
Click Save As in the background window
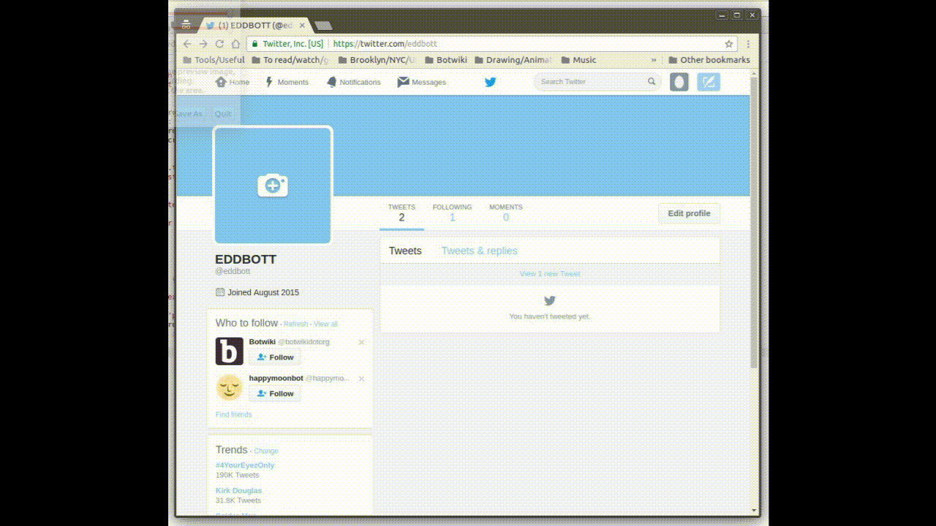coord(187,114)
